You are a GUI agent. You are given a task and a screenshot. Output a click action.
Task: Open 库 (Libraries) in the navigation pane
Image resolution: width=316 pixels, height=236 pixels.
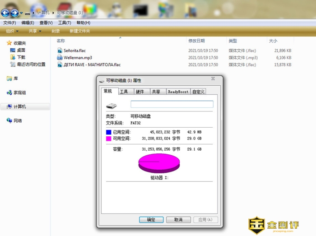(x=15, y=79)
